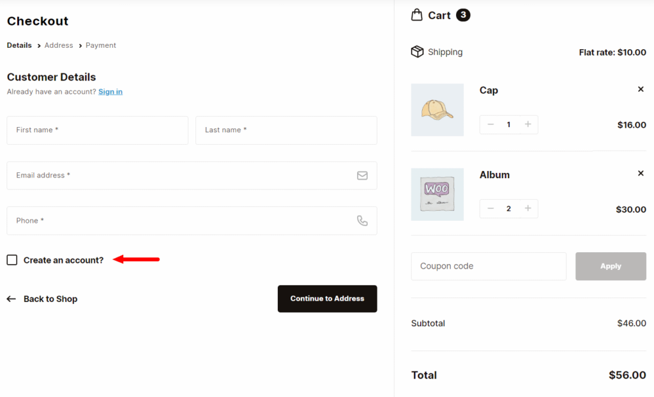
Task: Decrease the Album quantity with minus
Action: pyautogui.click(x=490, y=208)
